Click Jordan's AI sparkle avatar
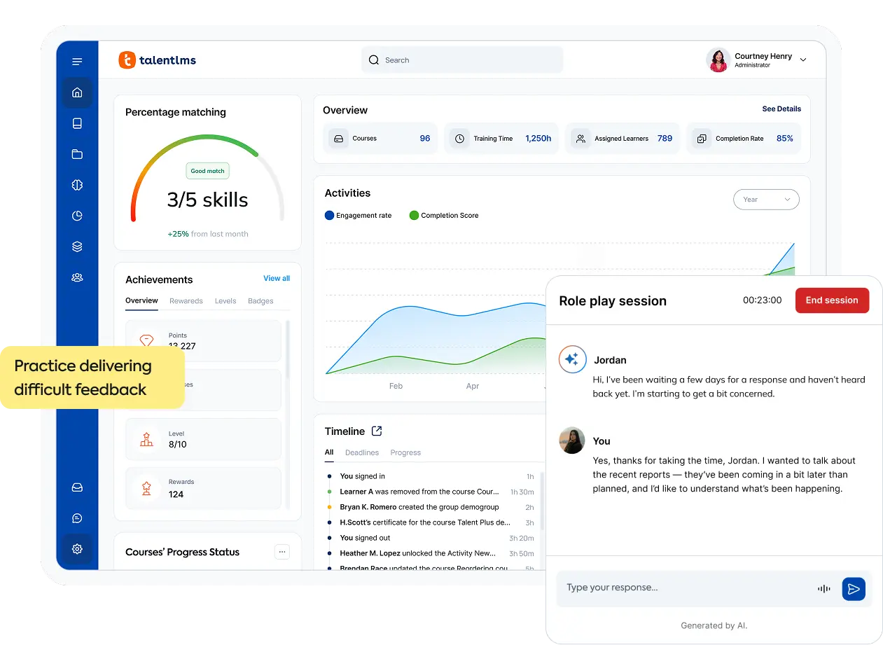883x645 pixels. point(572,359)
